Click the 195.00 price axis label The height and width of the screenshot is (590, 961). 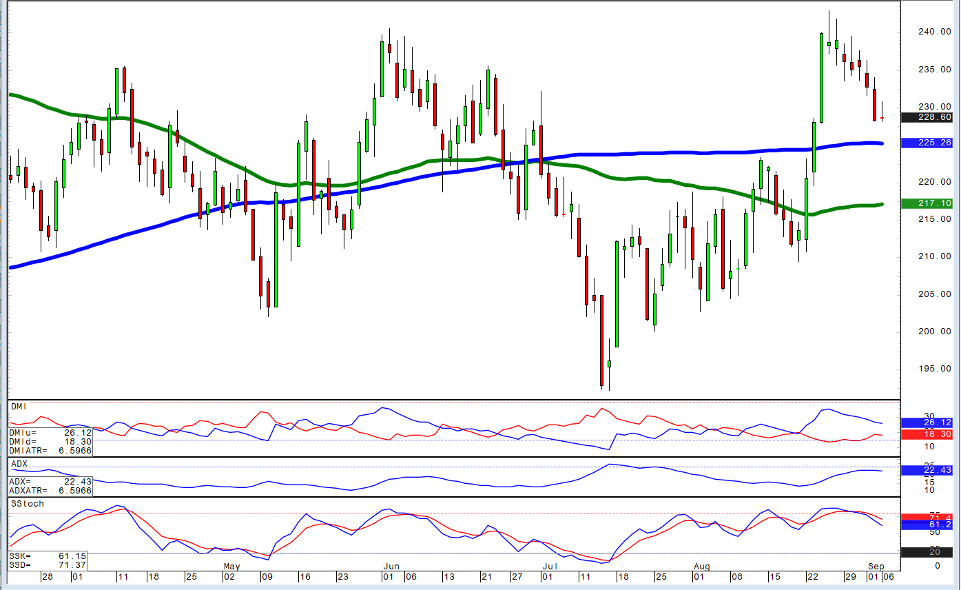point(936,369)
